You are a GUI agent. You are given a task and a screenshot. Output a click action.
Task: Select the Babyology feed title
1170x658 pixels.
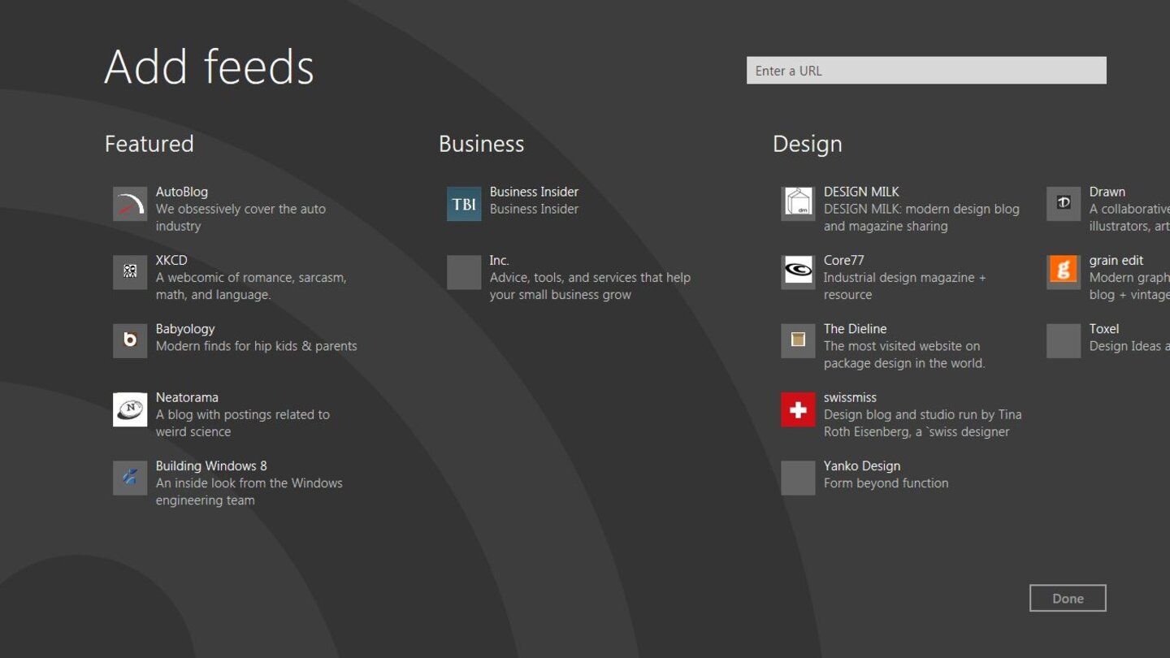coord(185,329)
